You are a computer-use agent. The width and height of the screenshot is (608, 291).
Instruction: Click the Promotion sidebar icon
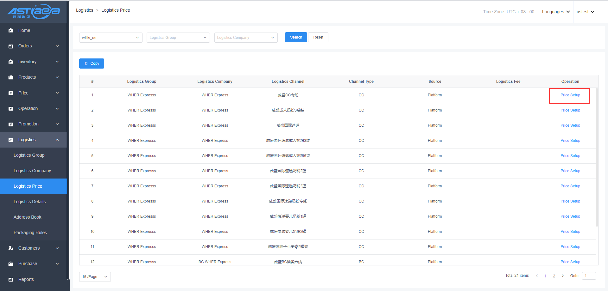11,124
